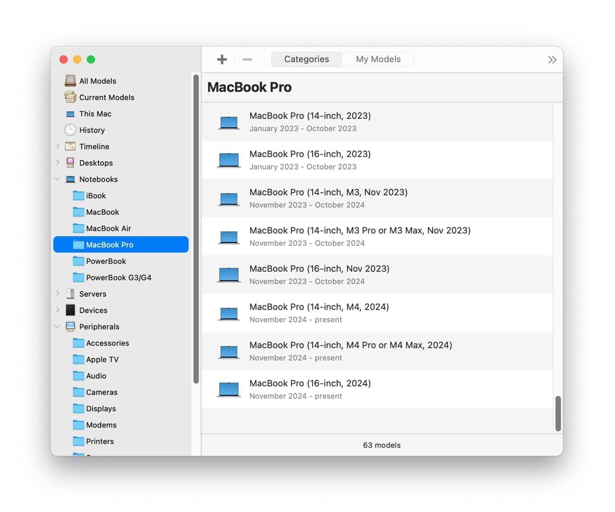615x512 pixels.
Task: Click the Notebooks laptop icon in sidebar
Action: pos(70,179)
